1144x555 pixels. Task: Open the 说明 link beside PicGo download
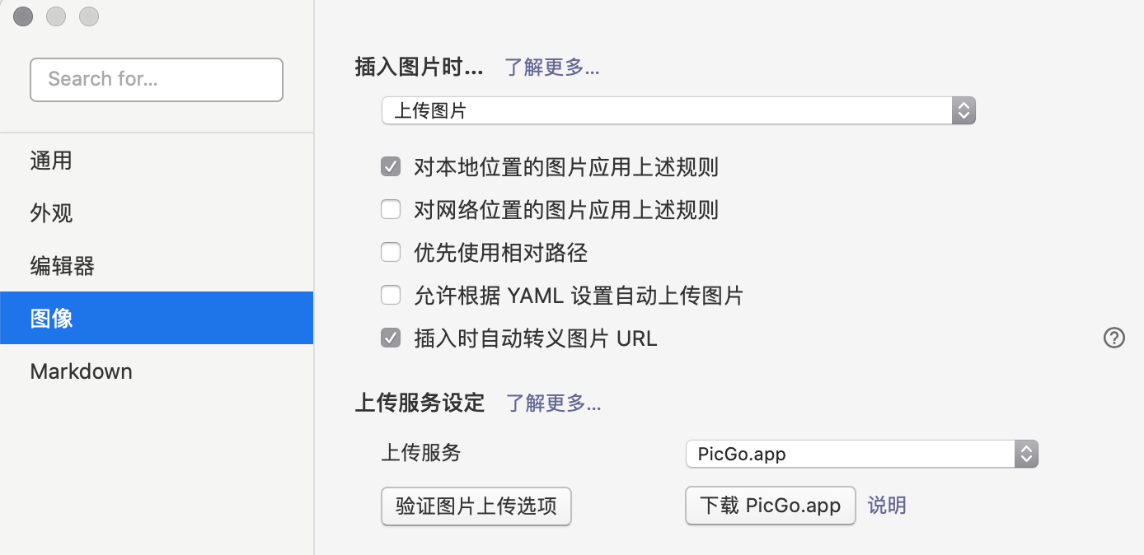pyautogui.click(x=887, y=506)
